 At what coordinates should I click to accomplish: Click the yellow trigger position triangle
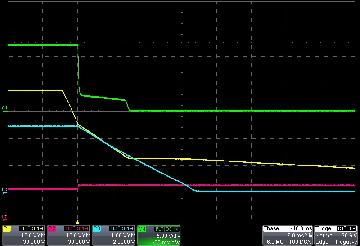78,222
